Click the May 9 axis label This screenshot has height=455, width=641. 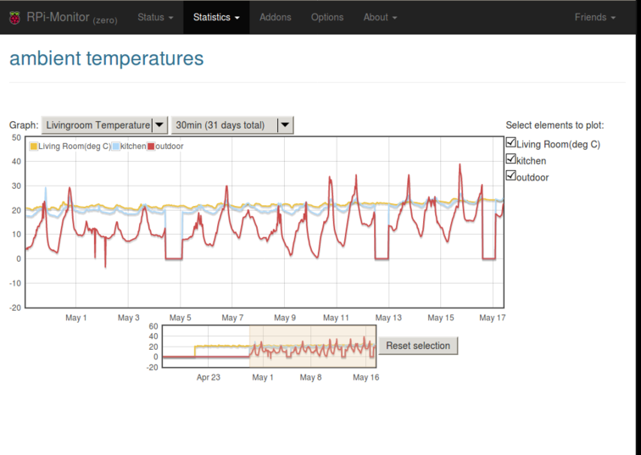(285, 318)
